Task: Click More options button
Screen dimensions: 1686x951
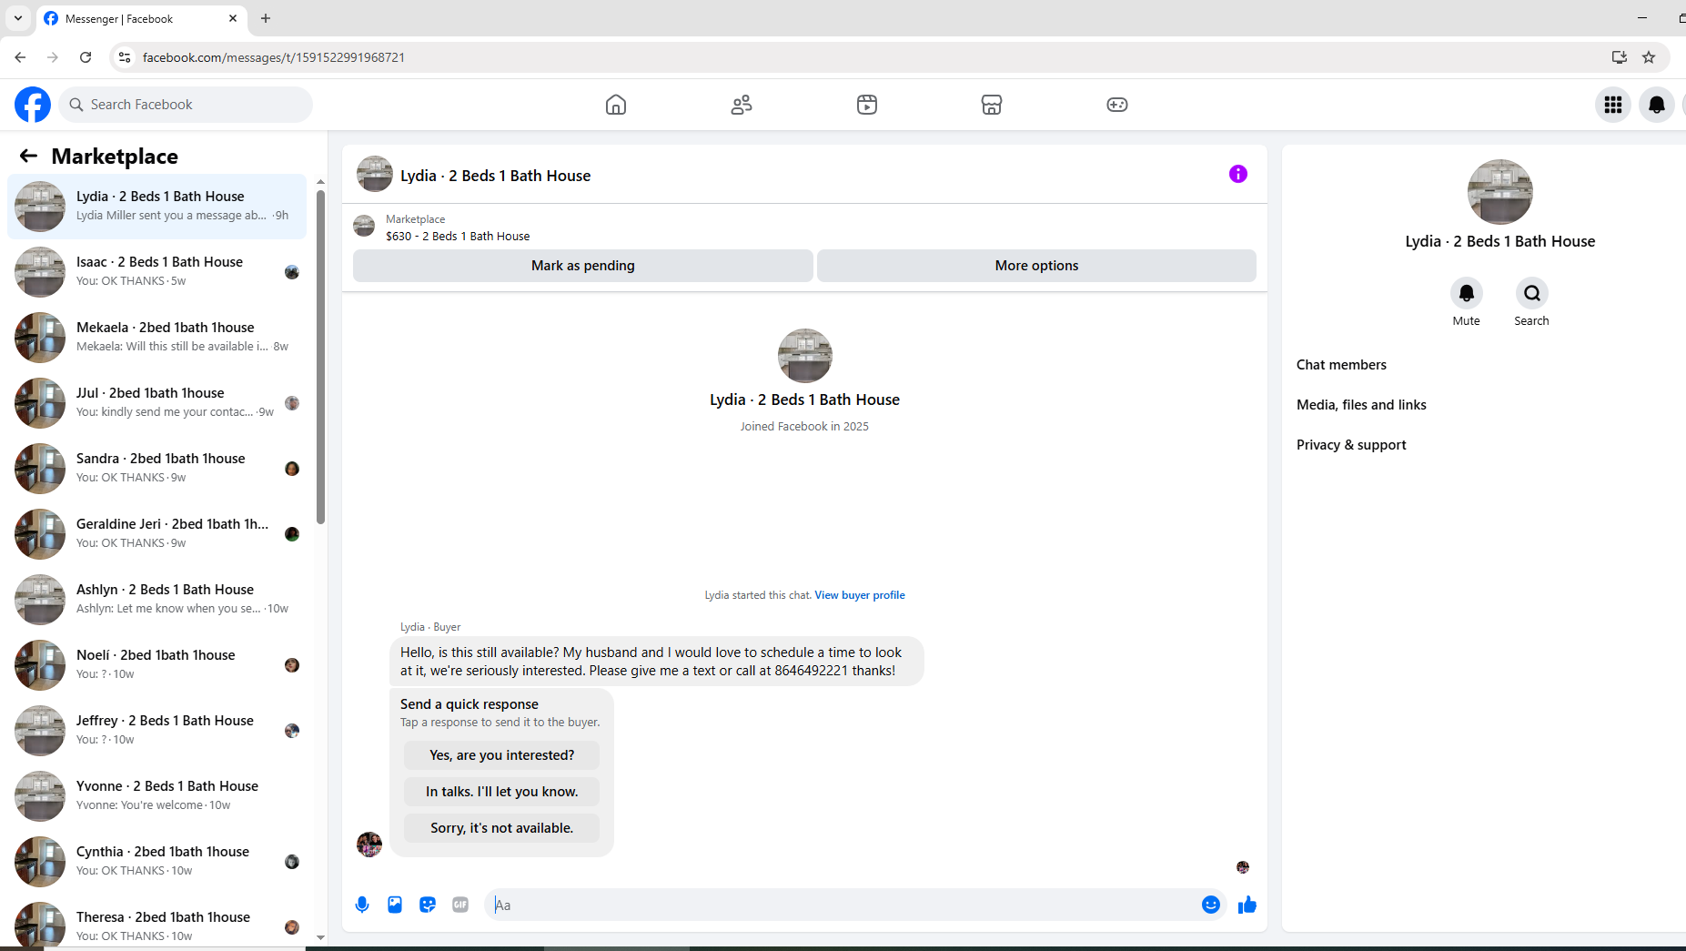Action: coord(1036,266)
